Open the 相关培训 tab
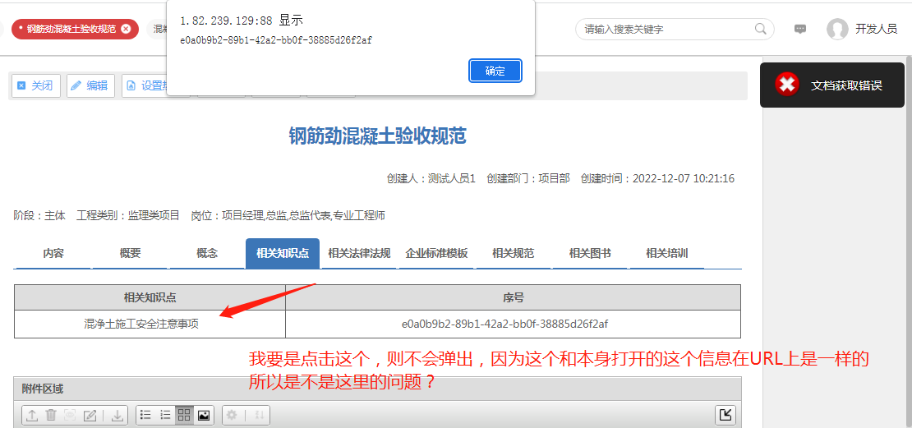 coord(667,254)
